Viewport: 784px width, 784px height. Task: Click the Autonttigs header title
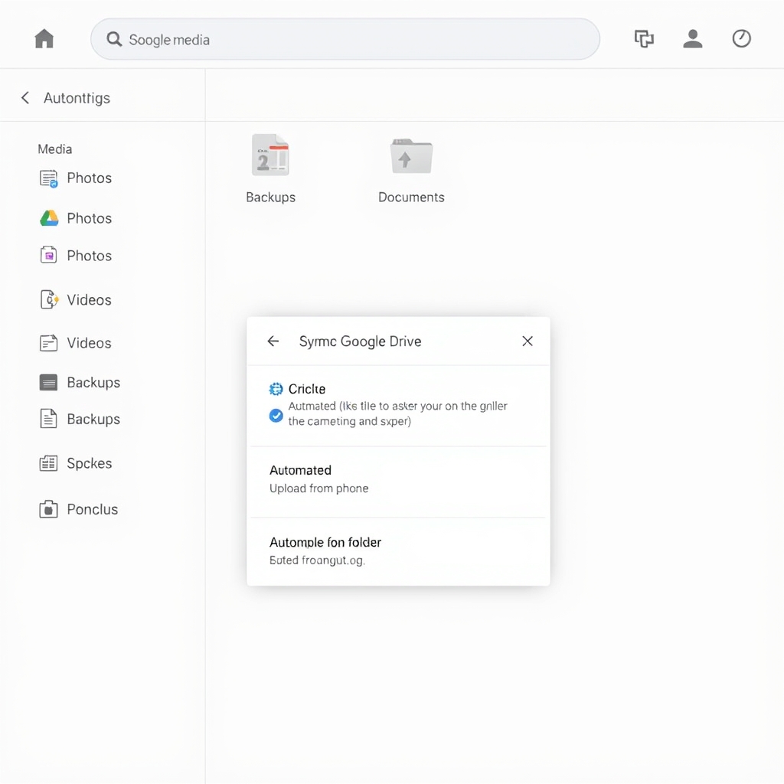click(77, 98)
